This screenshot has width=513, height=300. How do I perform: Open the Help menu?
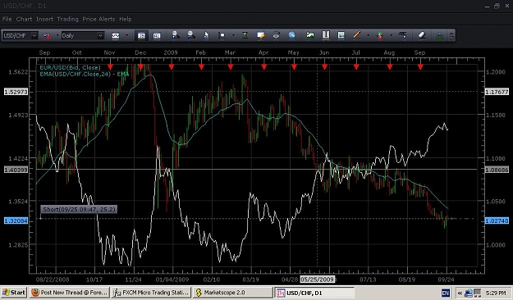tap(126, 19)
